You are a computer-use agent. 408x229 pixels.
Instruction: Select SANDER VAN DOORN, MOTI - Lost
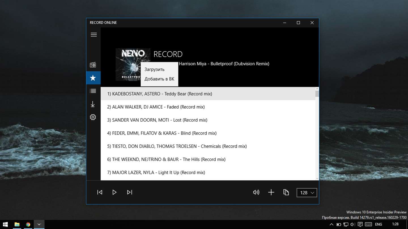coord(208,120)
